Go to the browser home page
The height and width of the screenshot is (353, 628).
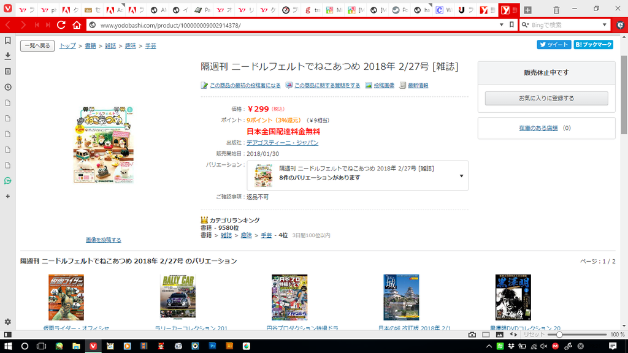click(77, 25)
